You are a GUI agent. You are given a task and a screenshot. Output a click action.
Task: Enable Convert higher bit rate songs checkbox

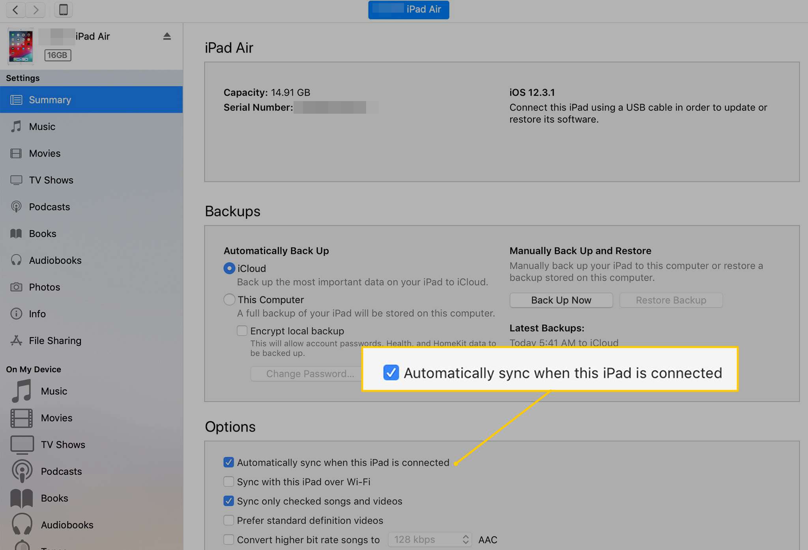coord(228,540)
